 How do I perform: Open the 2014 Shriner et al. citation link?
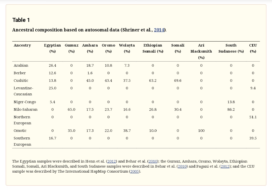pos(159,30)
